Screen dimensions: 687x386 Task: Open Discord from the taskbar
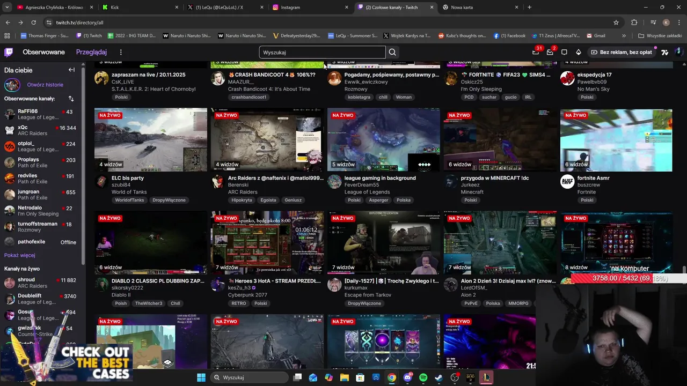pos(407,377)
